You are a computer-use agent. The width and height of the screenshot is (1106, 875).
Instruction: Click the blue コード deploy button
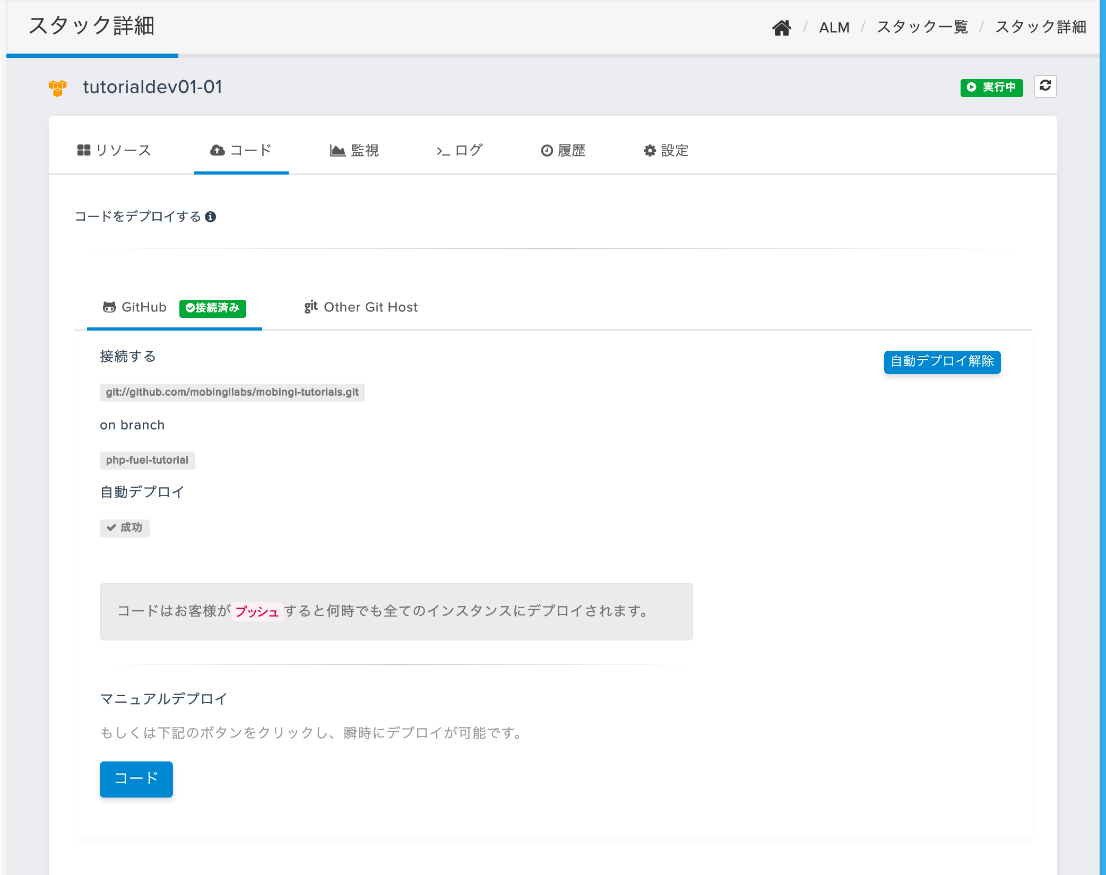[x=136, y=778]
